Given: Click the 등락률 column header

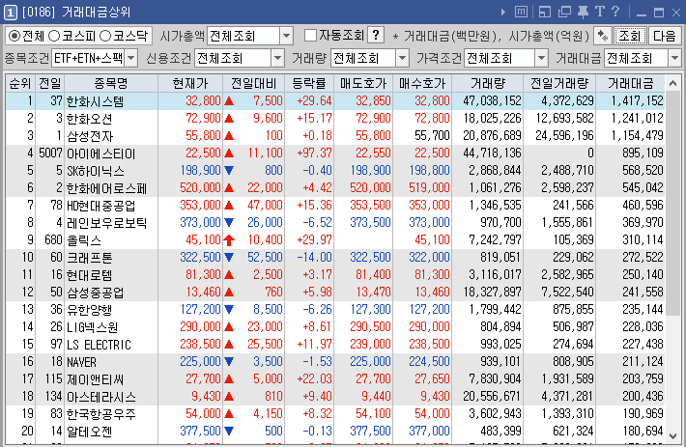Looking at the screenshot, I should pos(309,83).
